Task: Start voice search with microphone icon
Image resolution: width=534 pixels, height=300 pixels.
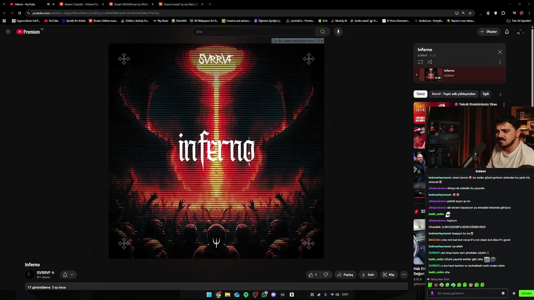Action: 338,32
